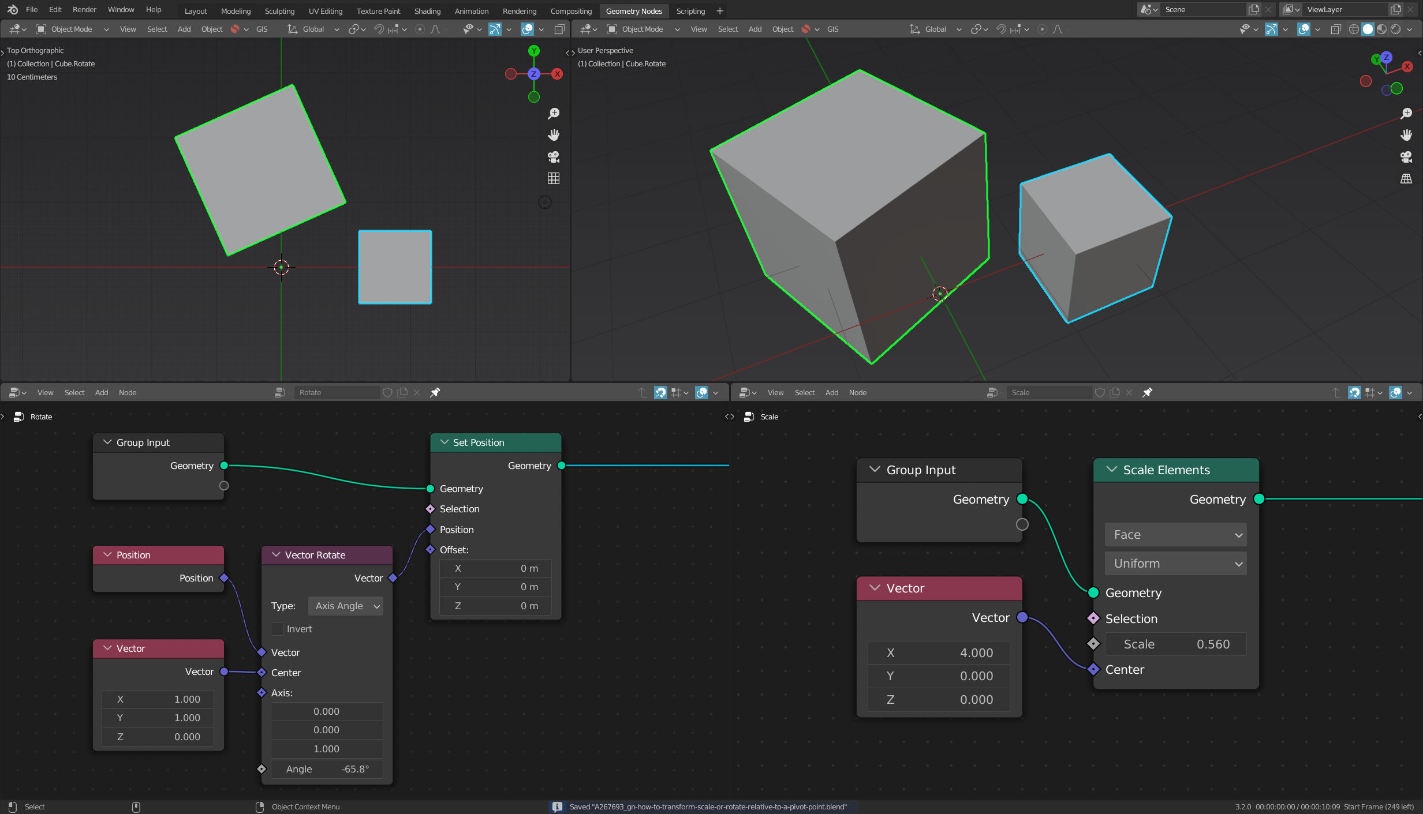Open Object Mode dropdown in left viewport

(73, 29)
